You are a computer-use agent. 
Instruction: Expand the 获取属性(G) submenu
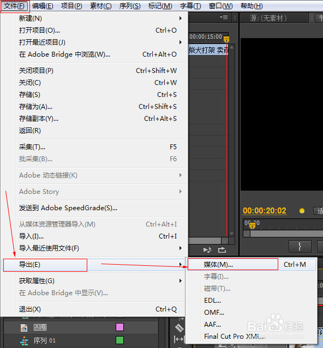click(x=101, y=281)
